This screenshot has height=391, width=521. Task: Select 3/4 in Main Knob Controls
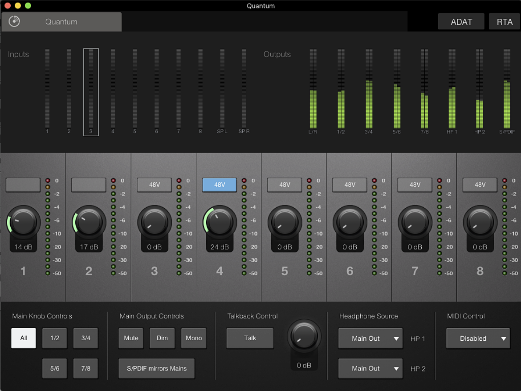click(x=86, y=338)
